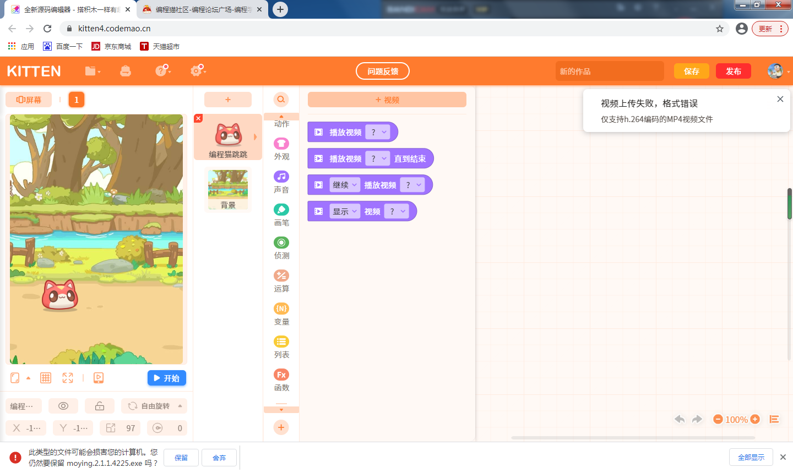The height and width of the screenshot is (473, 793).
Task: Expand the screen ratio options arrow
Action: coord(28,378)
